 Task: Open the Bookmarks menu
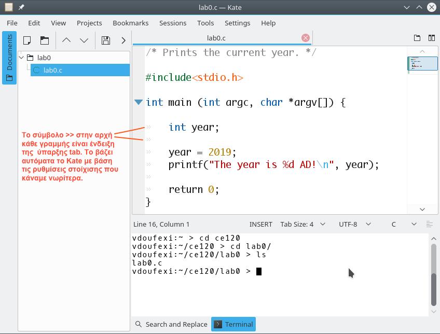[x=130, y=23]
